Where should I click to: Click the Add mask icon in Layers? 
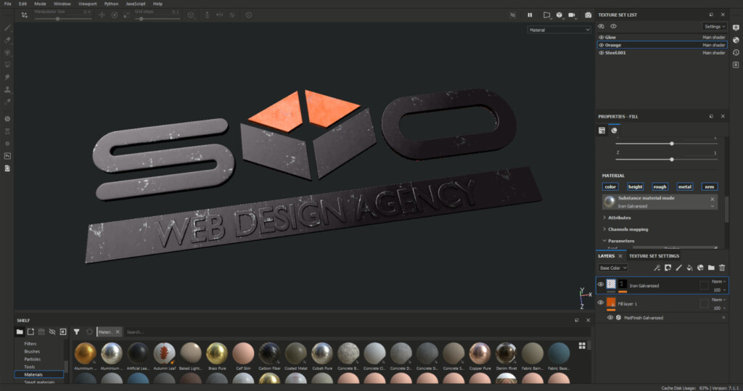[x=668, y=268]
